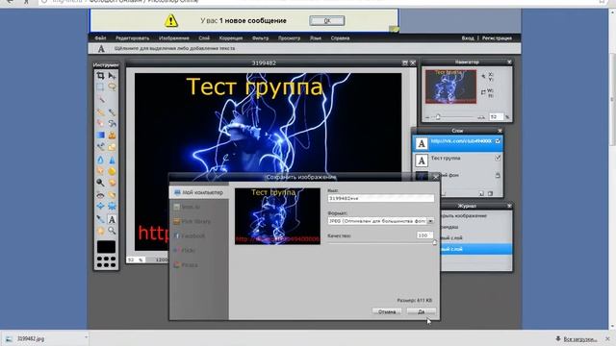Select the Eraser tool
The height and width of the screenshot is (346, 616).
(x=100, y=124)
